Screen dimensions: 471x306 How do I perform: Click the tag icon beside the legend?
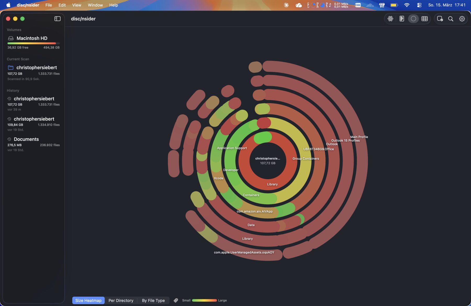[x=176, y=300]
